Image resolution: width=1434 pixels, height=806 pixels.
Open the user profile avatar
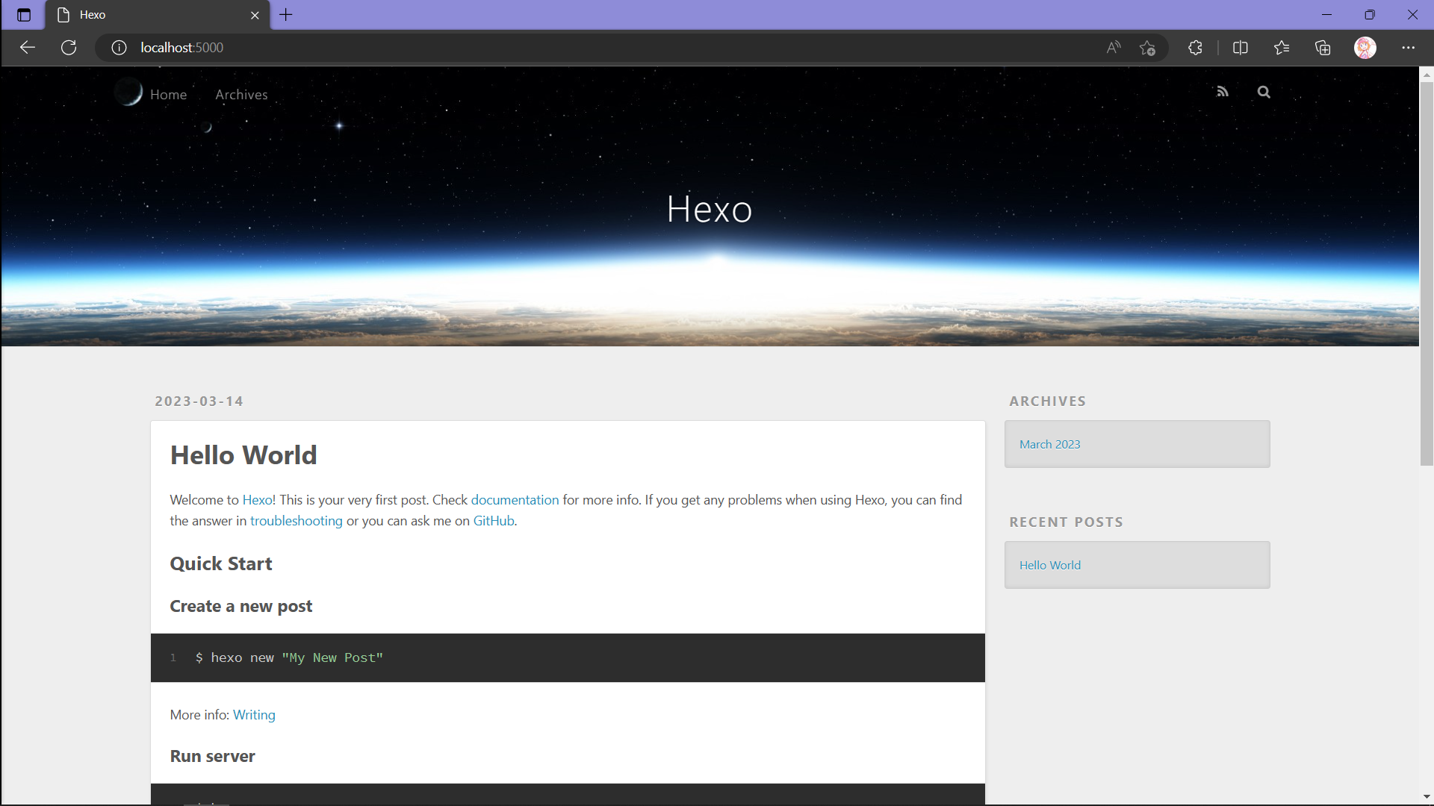1365,48
